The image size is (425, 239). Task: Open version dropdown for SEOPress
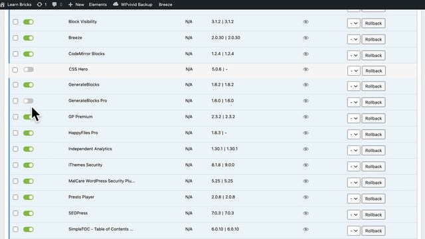pyautogui.click(x=353, y=214)
